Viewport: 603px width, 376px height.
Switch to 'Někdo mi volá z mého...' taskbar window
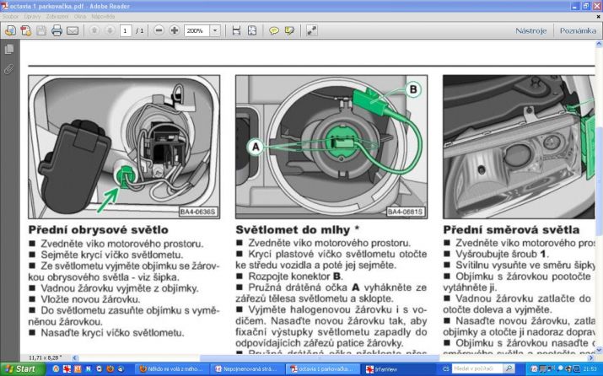point(170,369)
